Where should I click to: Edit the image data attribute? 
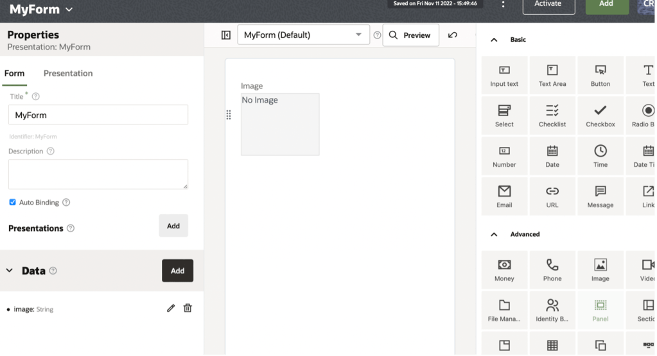pos(170,308)
